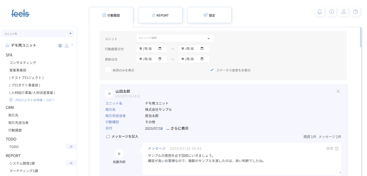Click プロジェクトの作成・コピー link
Screen dimensions: 367x176
coord(35,100)
